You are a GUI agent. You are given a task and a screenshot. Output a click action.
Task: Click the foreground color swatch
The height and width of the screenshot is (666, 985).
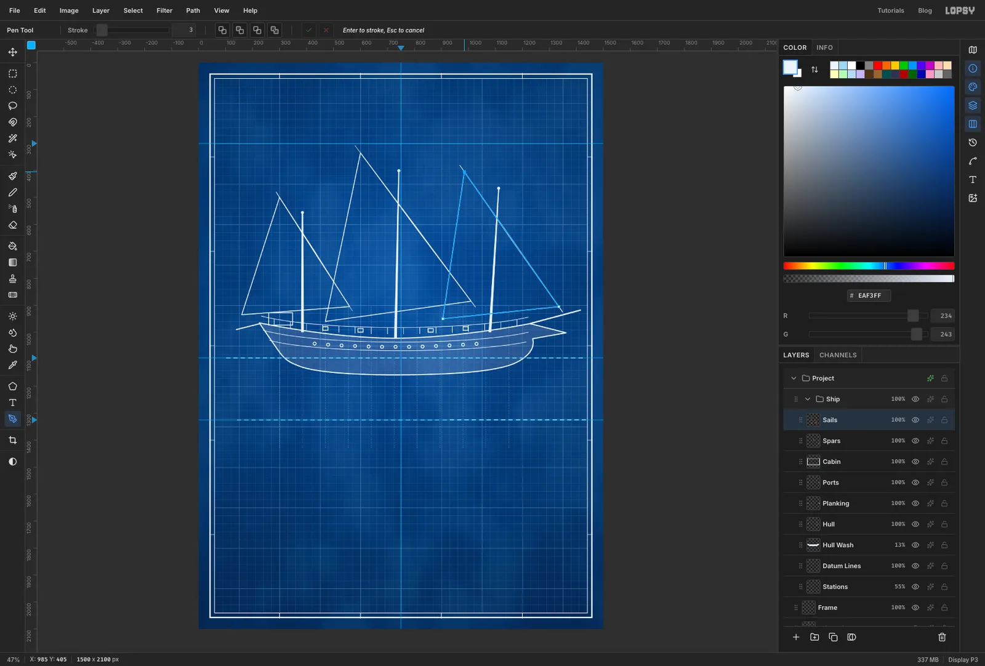pyautogui.click(x=790, y=67)
